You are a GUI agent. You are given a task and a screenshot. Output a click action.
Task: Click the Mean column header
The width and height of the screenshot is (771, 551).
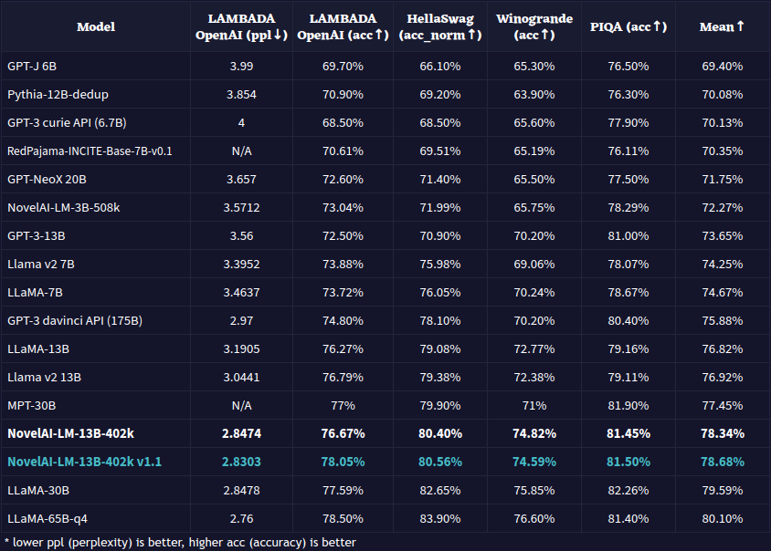point(723,26)
